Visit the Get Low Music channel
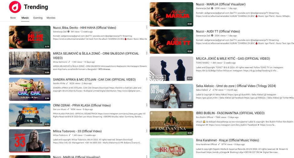This screenshot has height=158, width=294. [x=60, y=109]
